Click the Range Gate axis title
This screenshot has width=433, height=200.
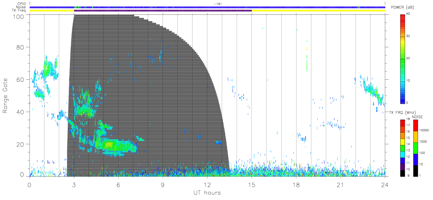tap(6, 96)
